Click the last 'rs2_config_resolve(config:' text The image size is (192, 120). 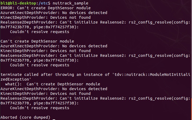click(x=159, y=98)
